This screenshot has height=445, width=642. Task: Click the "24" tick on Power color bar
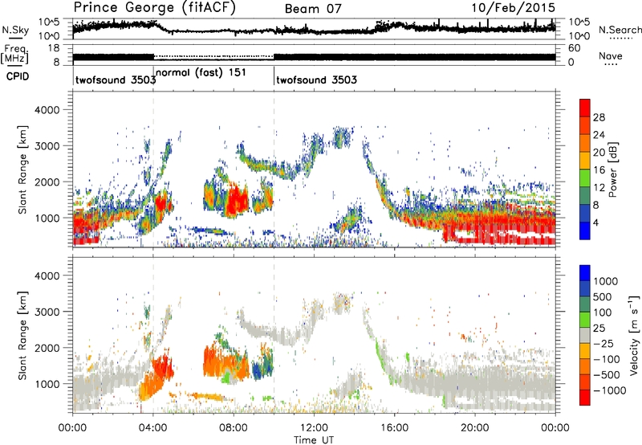[599, 135]
